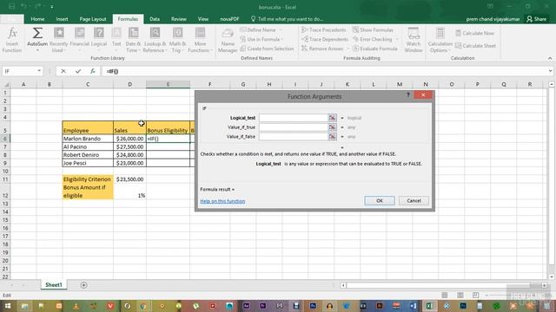Image resolution: width=556 pixels, height=312 pixels.
Task: Click Value_if_false range selector icon
Action: point(332,136)
